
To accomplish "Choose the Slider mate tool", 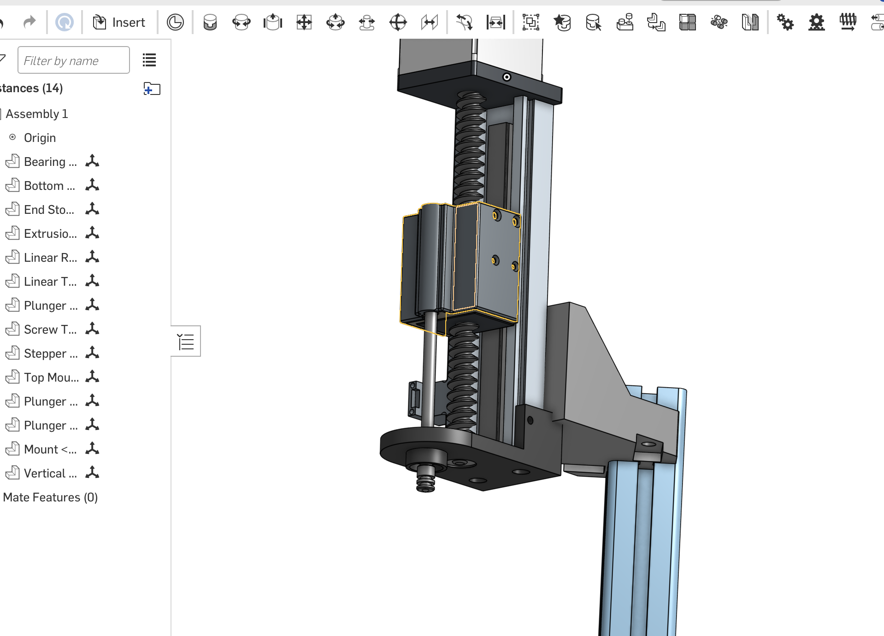I will pyautogui.click(x=273, y=22).
